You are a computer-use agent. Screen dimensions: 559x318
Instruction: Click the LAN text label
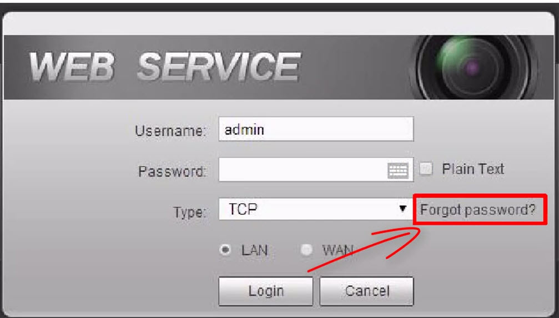point(255,250)
